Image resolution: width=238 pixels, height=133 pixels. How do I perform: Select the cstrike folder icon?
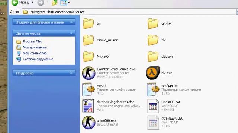pyautogui.click(x=153, y=24)
